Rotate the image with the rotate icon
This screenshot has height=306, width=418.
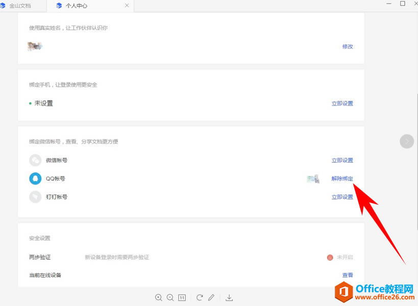200,297
